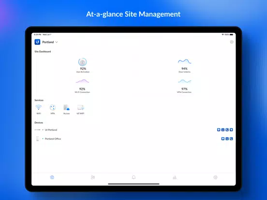This screenshot has height=200, width=267.
Task: Open the settings gear tab
Action: tap(215, 177)
